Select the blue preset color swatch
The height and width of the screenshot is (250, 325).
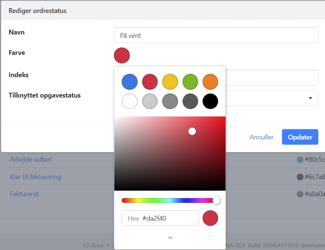tap(129, 82)
